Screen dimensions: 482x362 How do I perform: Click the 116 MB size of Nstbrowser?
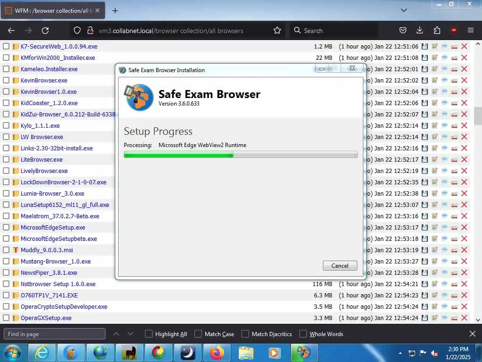coord(322,284)
